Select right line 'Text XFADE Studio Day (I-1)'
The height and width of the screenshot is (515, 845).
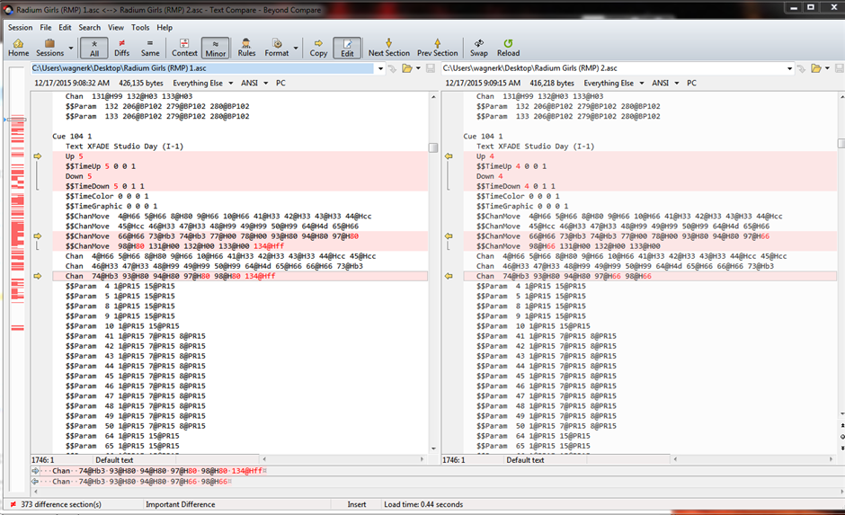tap(535, 147)
